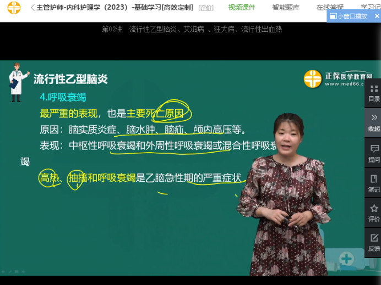
Task: Open the 反馈 (feedback) form
Action: click(374, 243)
